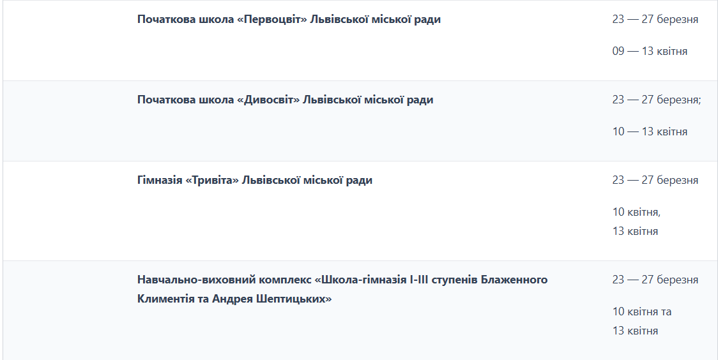Click the "10 квітня та" date text
Viewport: 718px width, 360px height.
642,311
